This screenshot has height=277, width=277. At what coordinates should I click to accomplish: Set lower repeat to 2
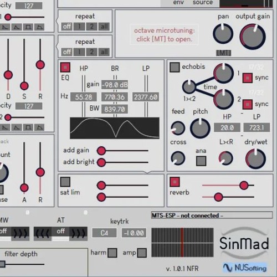point(91,52)
